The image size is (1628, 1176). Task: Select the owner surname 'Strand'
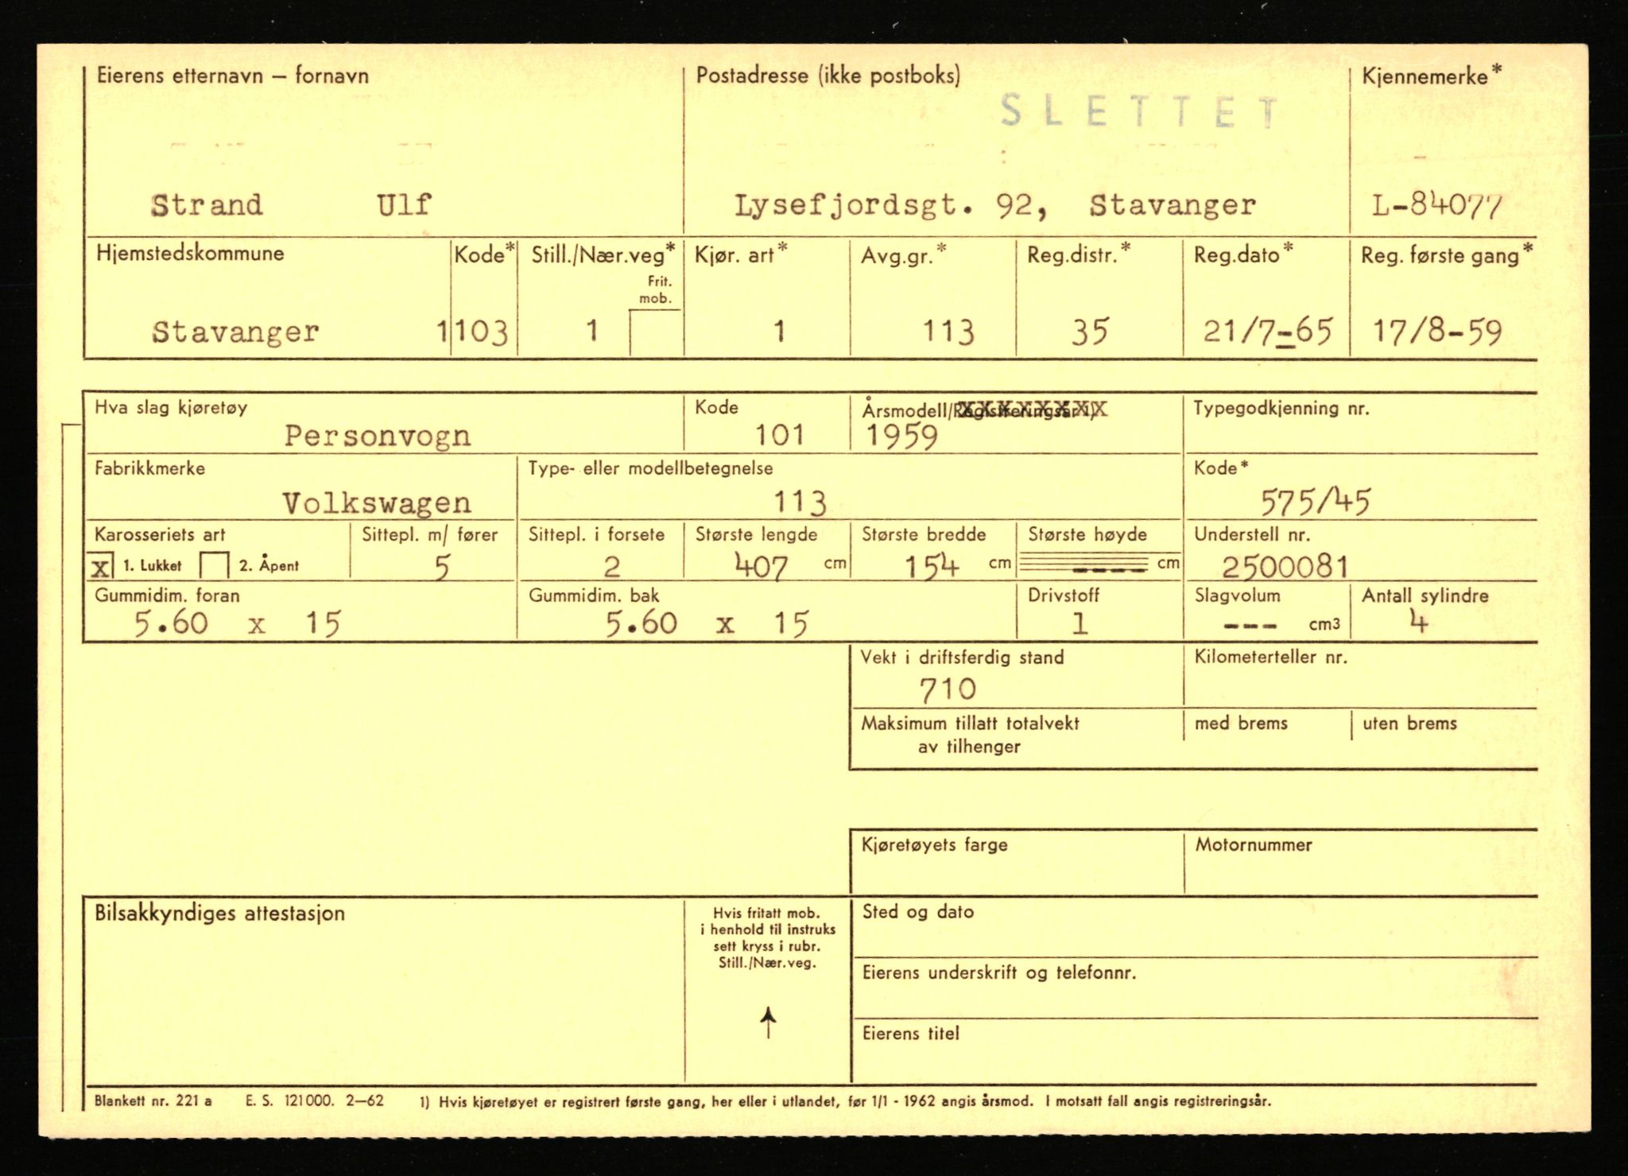pyautogui.click(x=207, y=205)
